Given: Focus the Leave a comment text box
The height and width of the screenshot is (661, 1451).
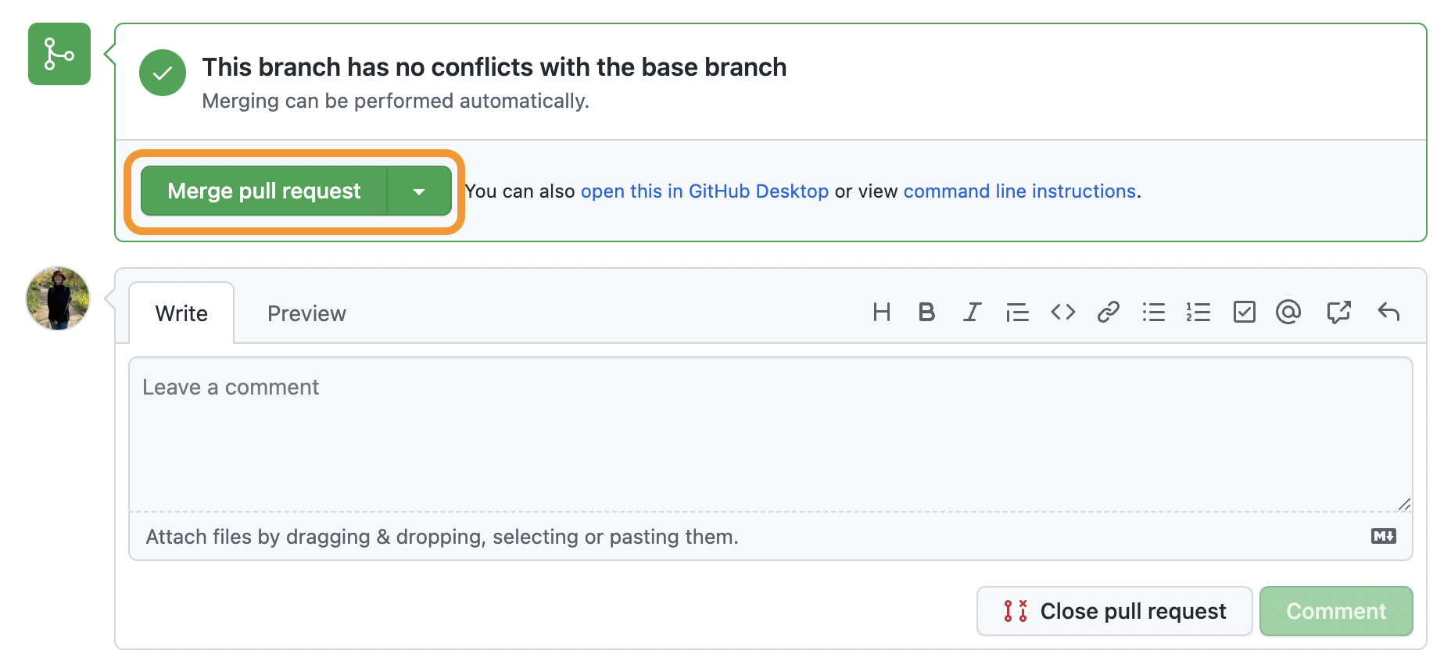Looking at the screenshot, I should [x=771, y=434].
